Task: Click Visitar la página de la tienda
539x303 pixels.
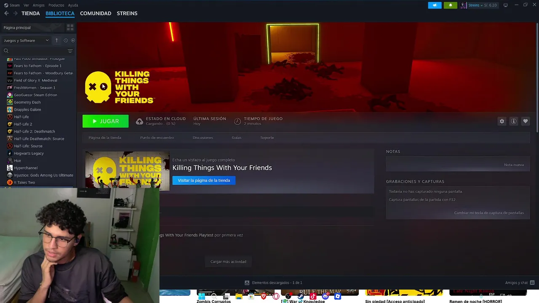Action: 204,181
